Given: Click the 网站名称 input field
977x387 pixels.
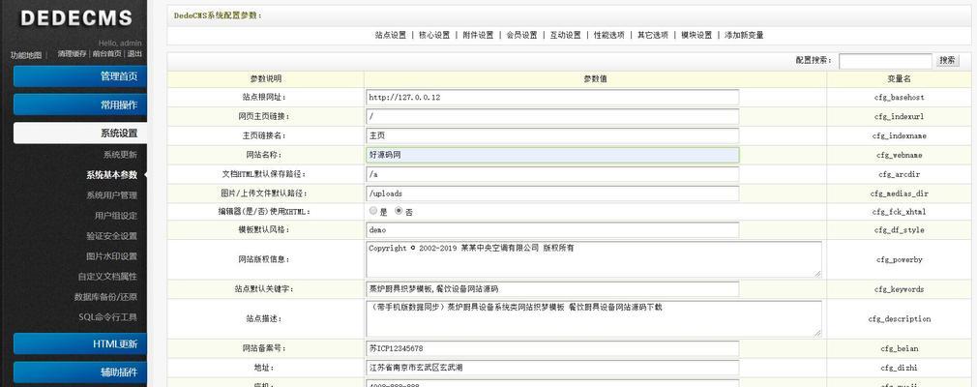Looking at the screenshot, I should tap(552, 155).
